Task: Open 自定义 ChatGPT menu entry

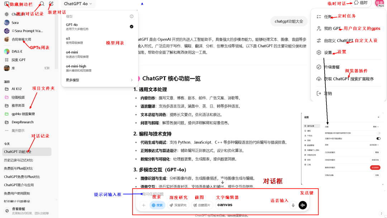Action: pyautogui.click(x=339, y=41)
